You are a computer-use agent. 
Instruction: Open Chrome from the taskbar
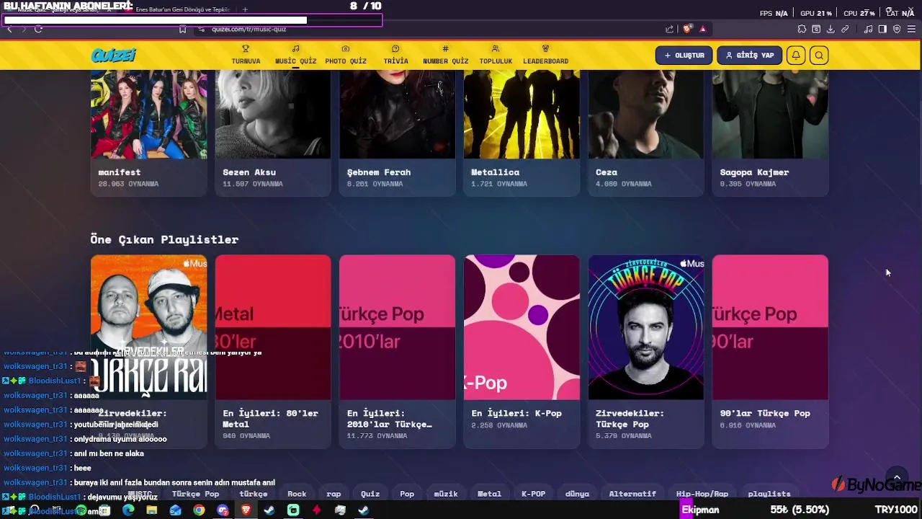[x=199, y=510]
